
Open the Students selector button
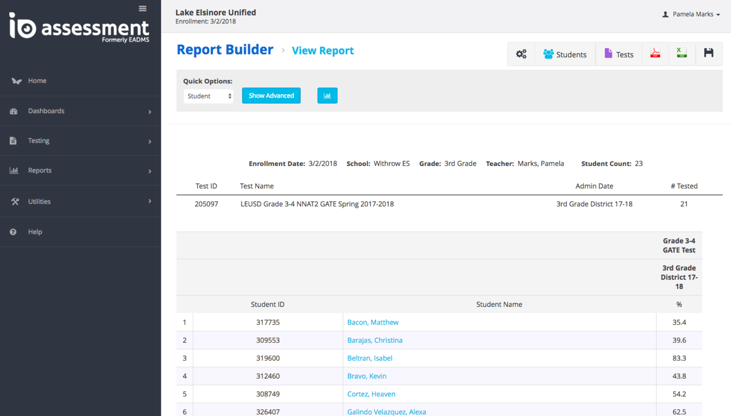point(565,54)
